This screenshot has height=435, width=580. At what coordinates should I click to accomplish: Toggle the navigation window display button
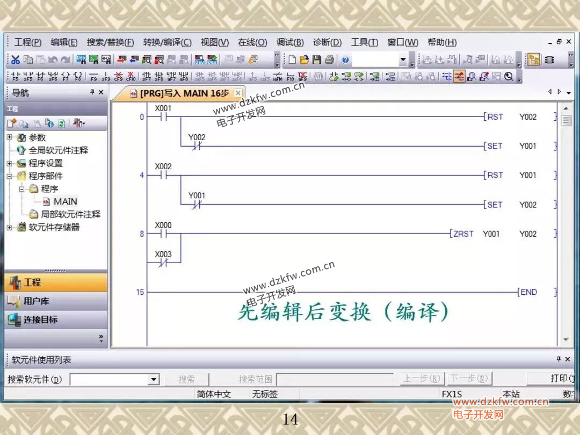click(x=533, y=60)
